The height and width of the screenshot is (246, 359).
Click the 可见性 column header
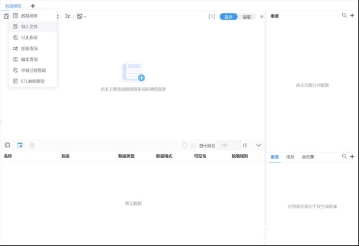coord(200,156)
